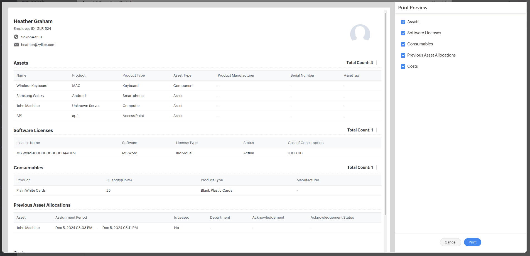Uncheck the Assets checkbox
Viewport: 530px width, 256px height.
403,22
